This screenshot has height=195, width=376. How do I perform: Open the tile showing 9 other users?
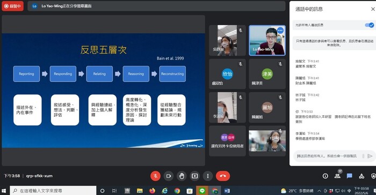click(x=227, y=141)
